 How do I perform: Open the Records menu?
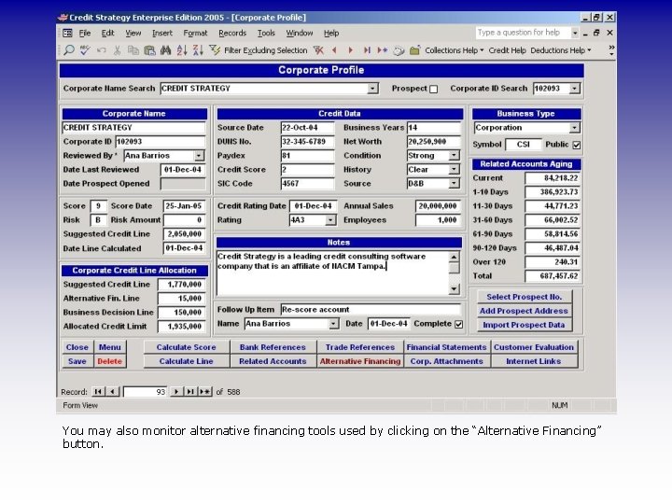pos(232,33)
